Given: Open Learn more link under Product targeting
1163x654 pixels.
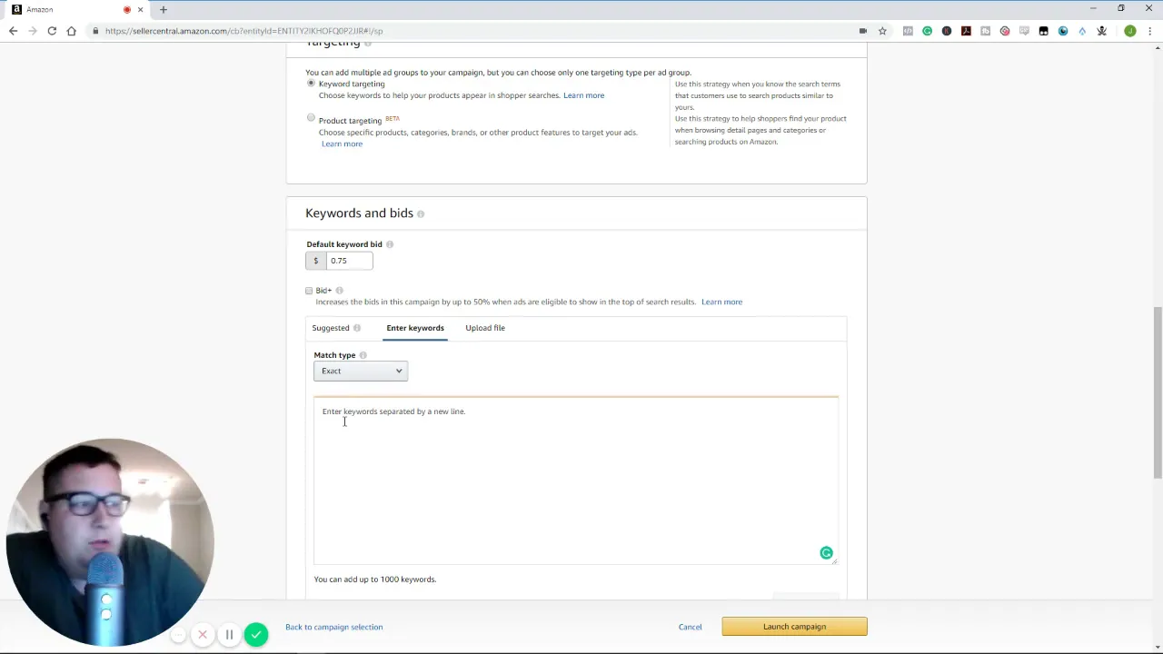Looking at the screenshot, I should 342,144.
